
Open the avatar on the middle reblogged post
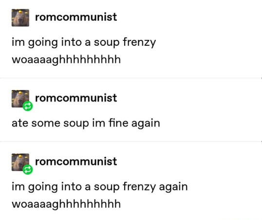pyautogui.click(x=20, y=98)
